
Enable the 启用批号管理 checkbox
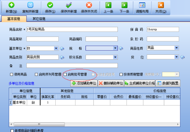pyautogui.click(x=65, y=74)
